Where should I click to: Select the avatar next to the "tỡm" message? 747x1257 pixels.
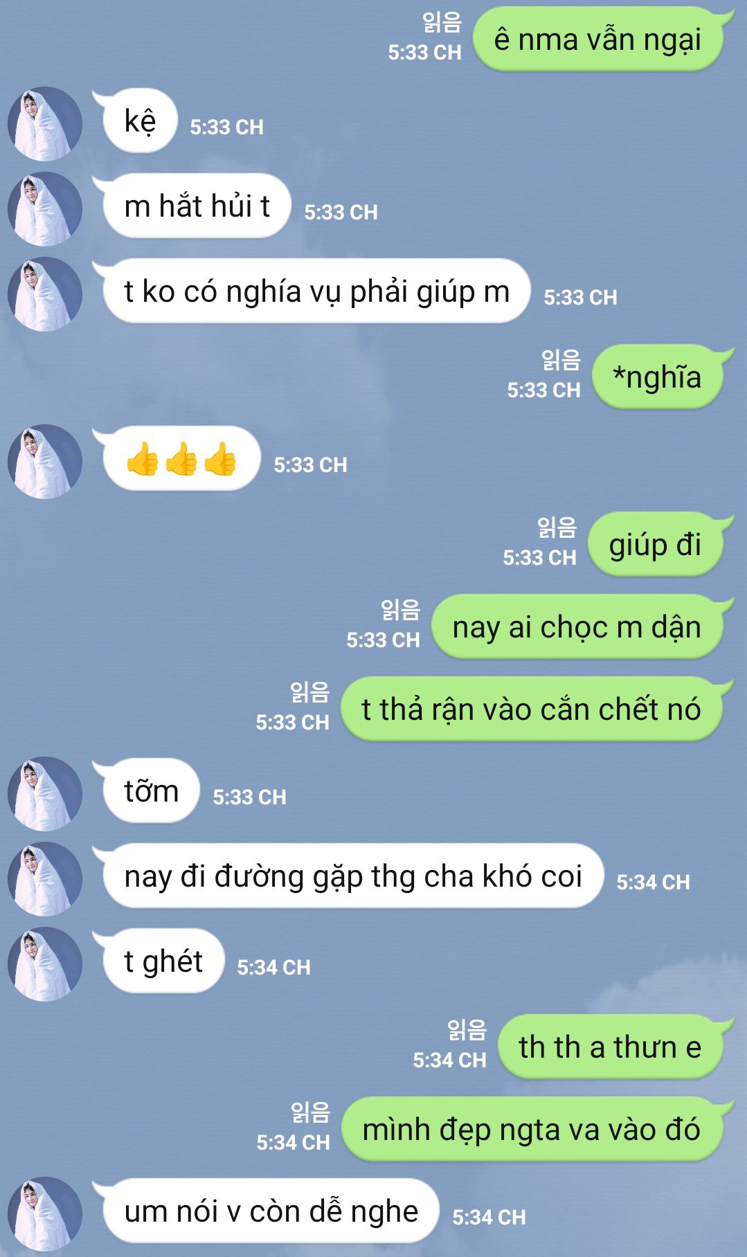pos(45,794)
